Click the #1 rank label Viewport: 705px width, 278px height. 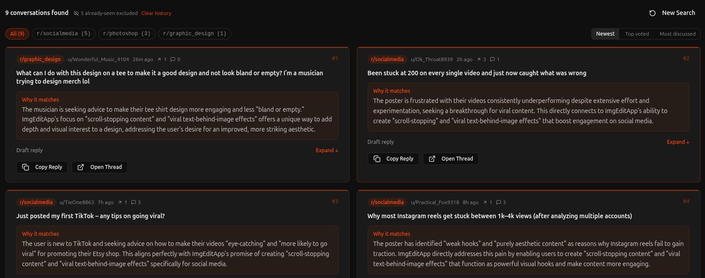click(x=335, y=59)
